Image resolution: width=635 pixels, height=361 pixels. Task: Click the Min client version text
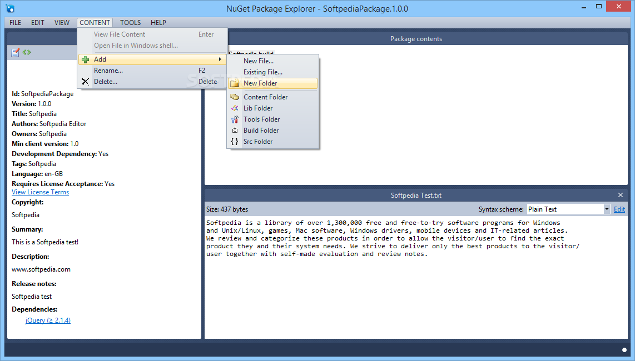[x=45, y=144]
